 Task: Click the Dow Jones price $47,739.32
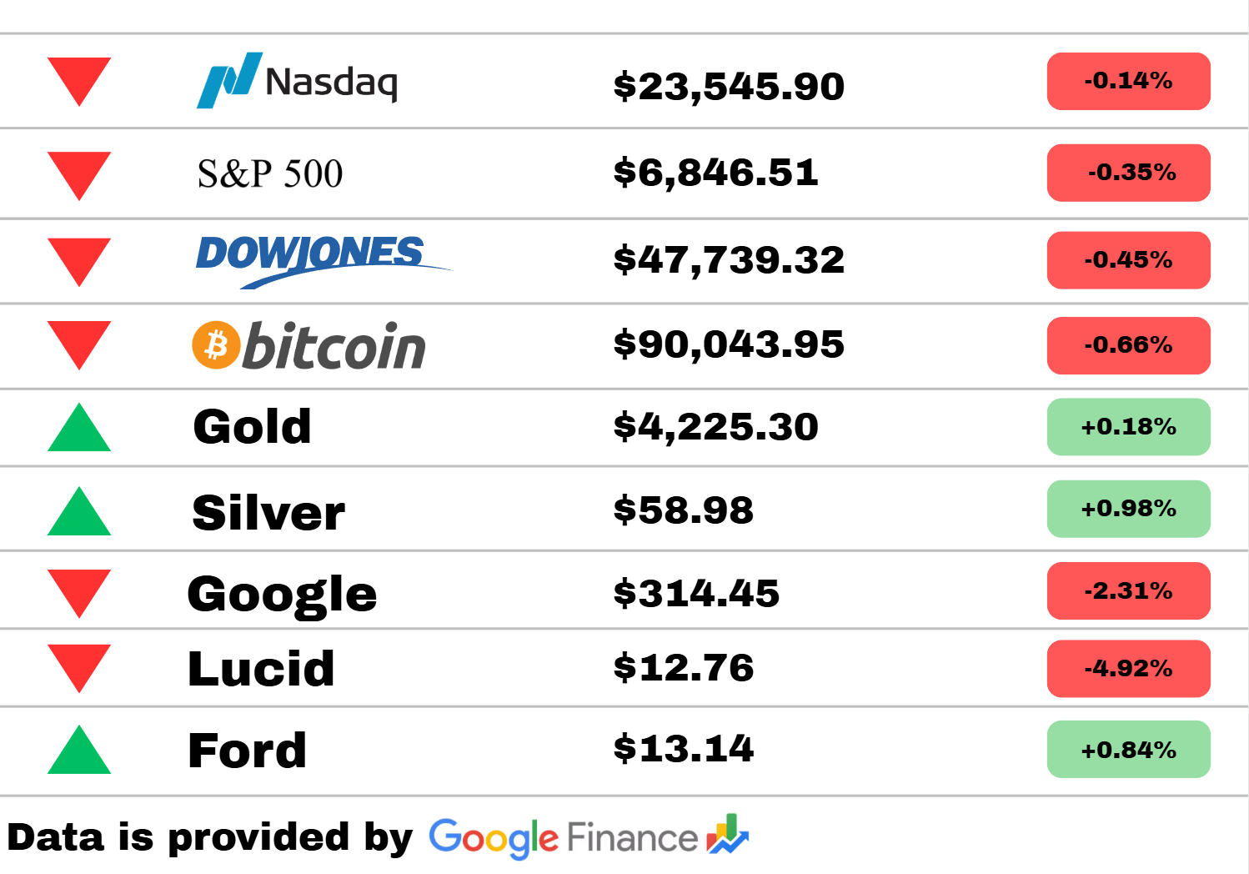[x=729, y=259]
